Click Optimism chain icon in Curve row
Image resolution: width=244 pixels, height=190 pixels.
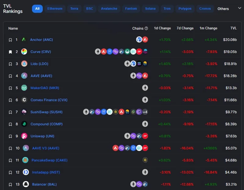coord(139,52)
